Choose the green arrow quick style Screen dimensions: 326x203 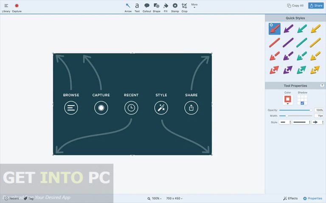302,29
